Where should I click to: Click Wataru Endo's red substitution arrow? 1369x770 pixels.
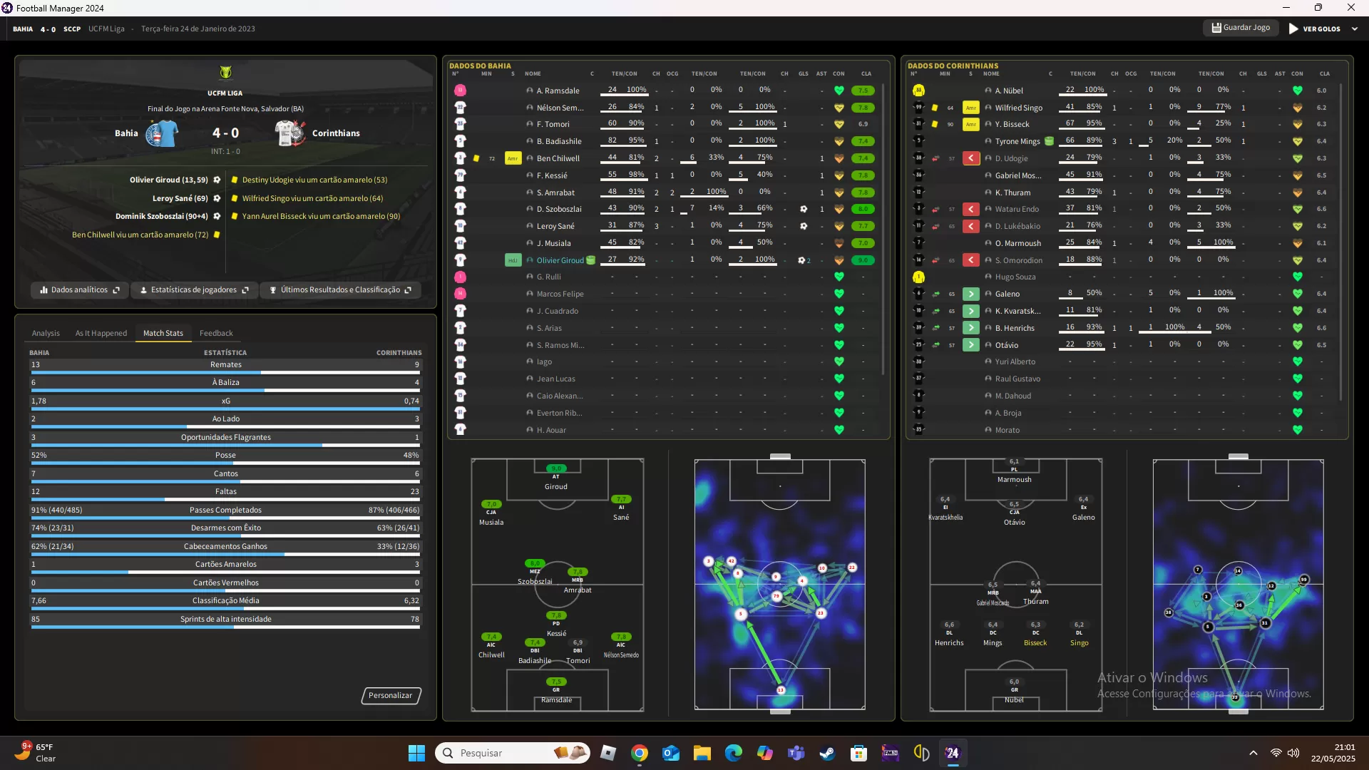coord(970,209)
